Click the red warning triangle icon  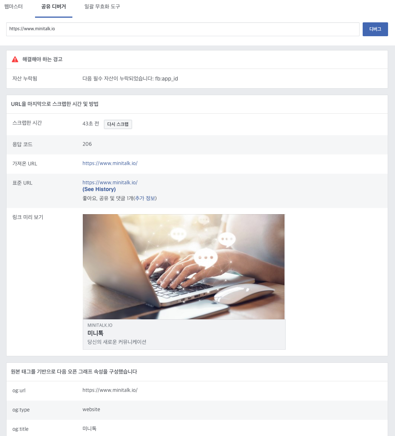[x=15, y=59]
